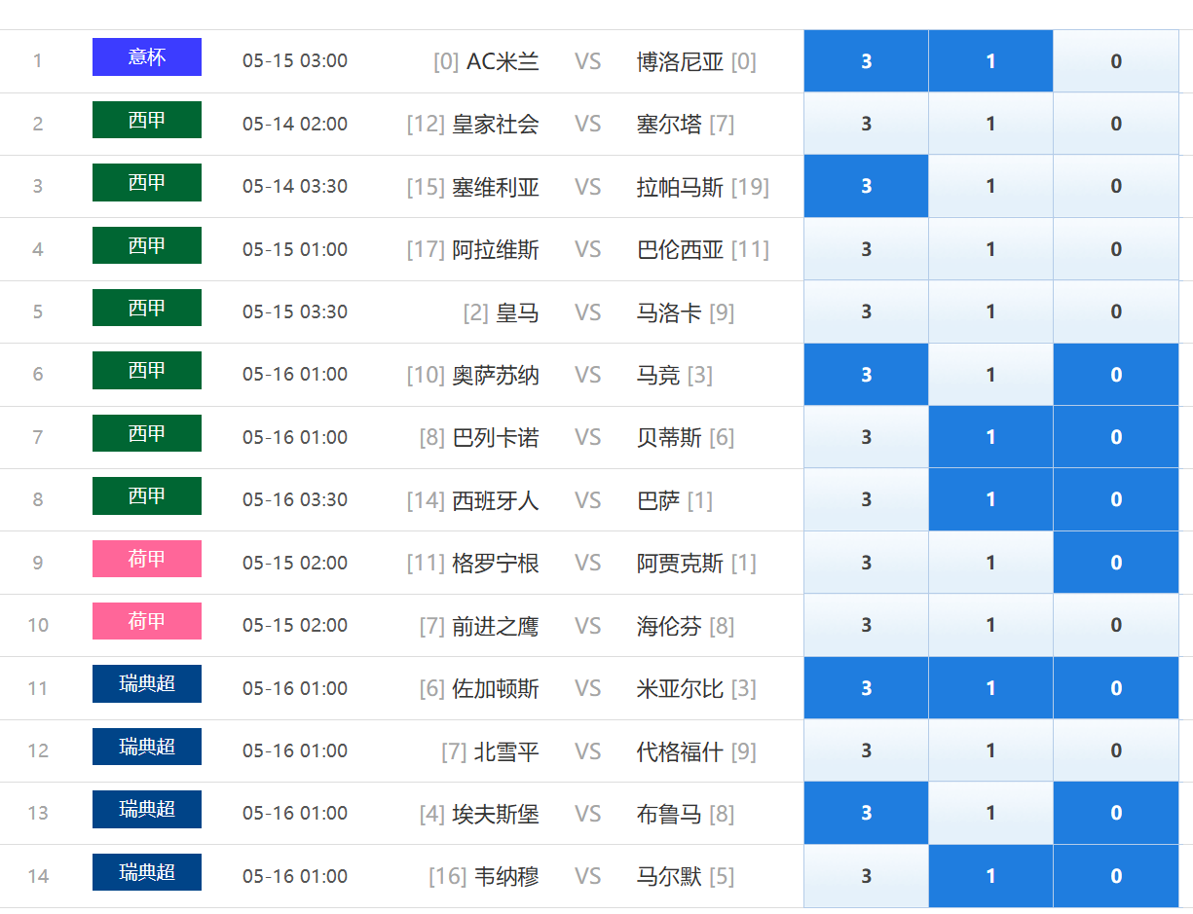
Task: Deselect 0 for 西班牙人 vs 巴萨
Action: click(x=1116, y=499)
